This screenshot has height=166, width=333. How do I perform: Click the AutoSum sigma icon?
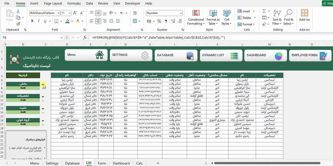tap(264, 11)
